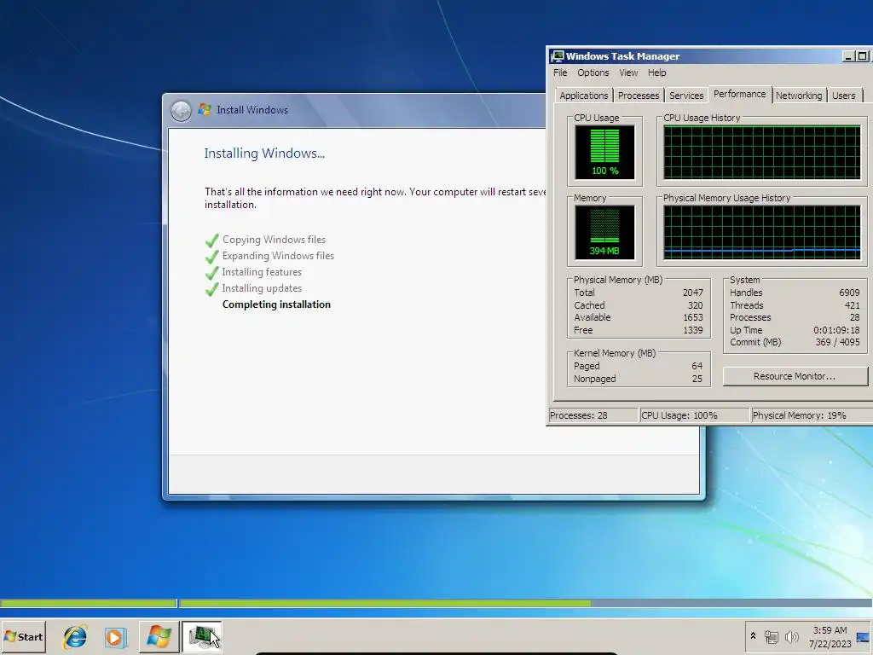This screenshot has height=655, width=873.
Task: Select the Install Windows taskbar button
Action: pos(159,636)
